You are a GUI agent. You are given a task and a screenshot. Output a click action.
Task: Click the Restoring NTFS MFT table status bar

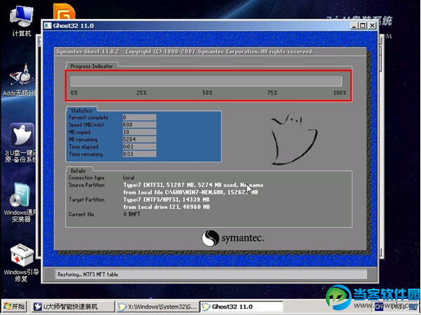210,274
